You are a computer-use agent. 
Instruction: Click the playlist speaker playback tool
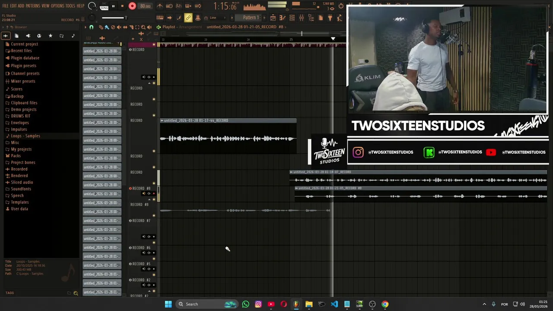(x=149, y=27)
